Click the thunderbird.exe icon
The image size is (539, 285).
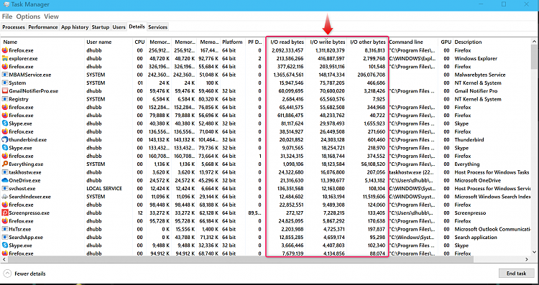[x=5, y=140]
